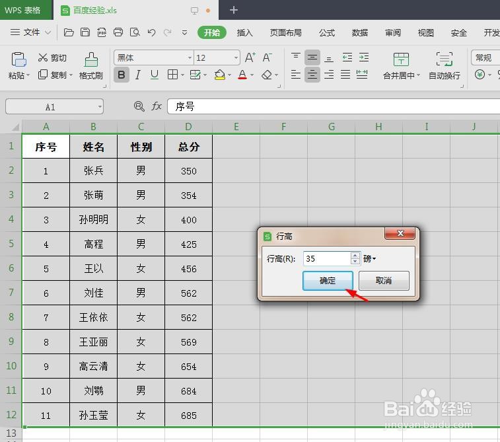Select the 百度经验.xls document tab

pyautogui.click(x=135, y=10)
